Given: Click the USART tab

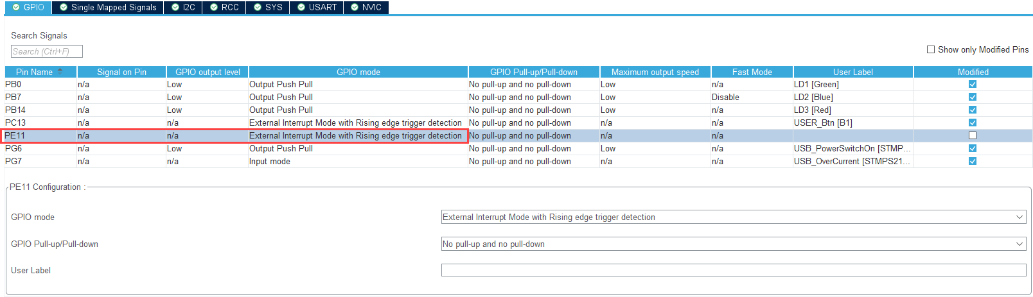Looking at the screenshot, I should point(316,8).
